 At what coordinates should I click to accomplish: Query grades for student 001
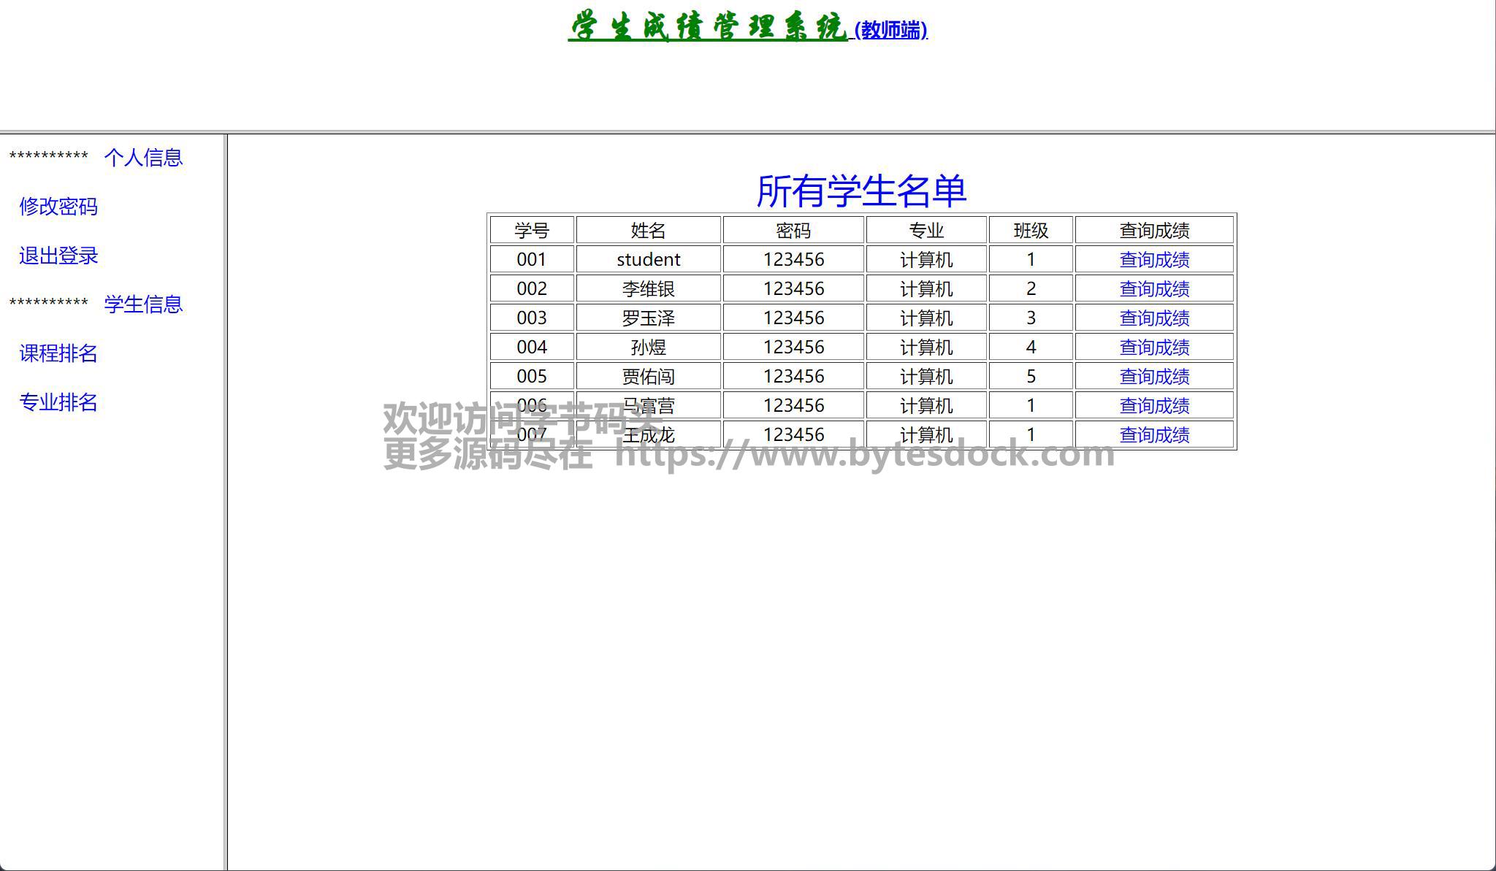point(1154,260)
